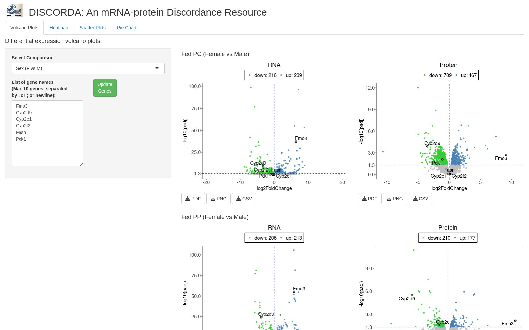The width and height of the screenshot is (529, 330).
Task: Click Fmo3 label in Fed PC RNA plot
Action: tap(301, 138)
